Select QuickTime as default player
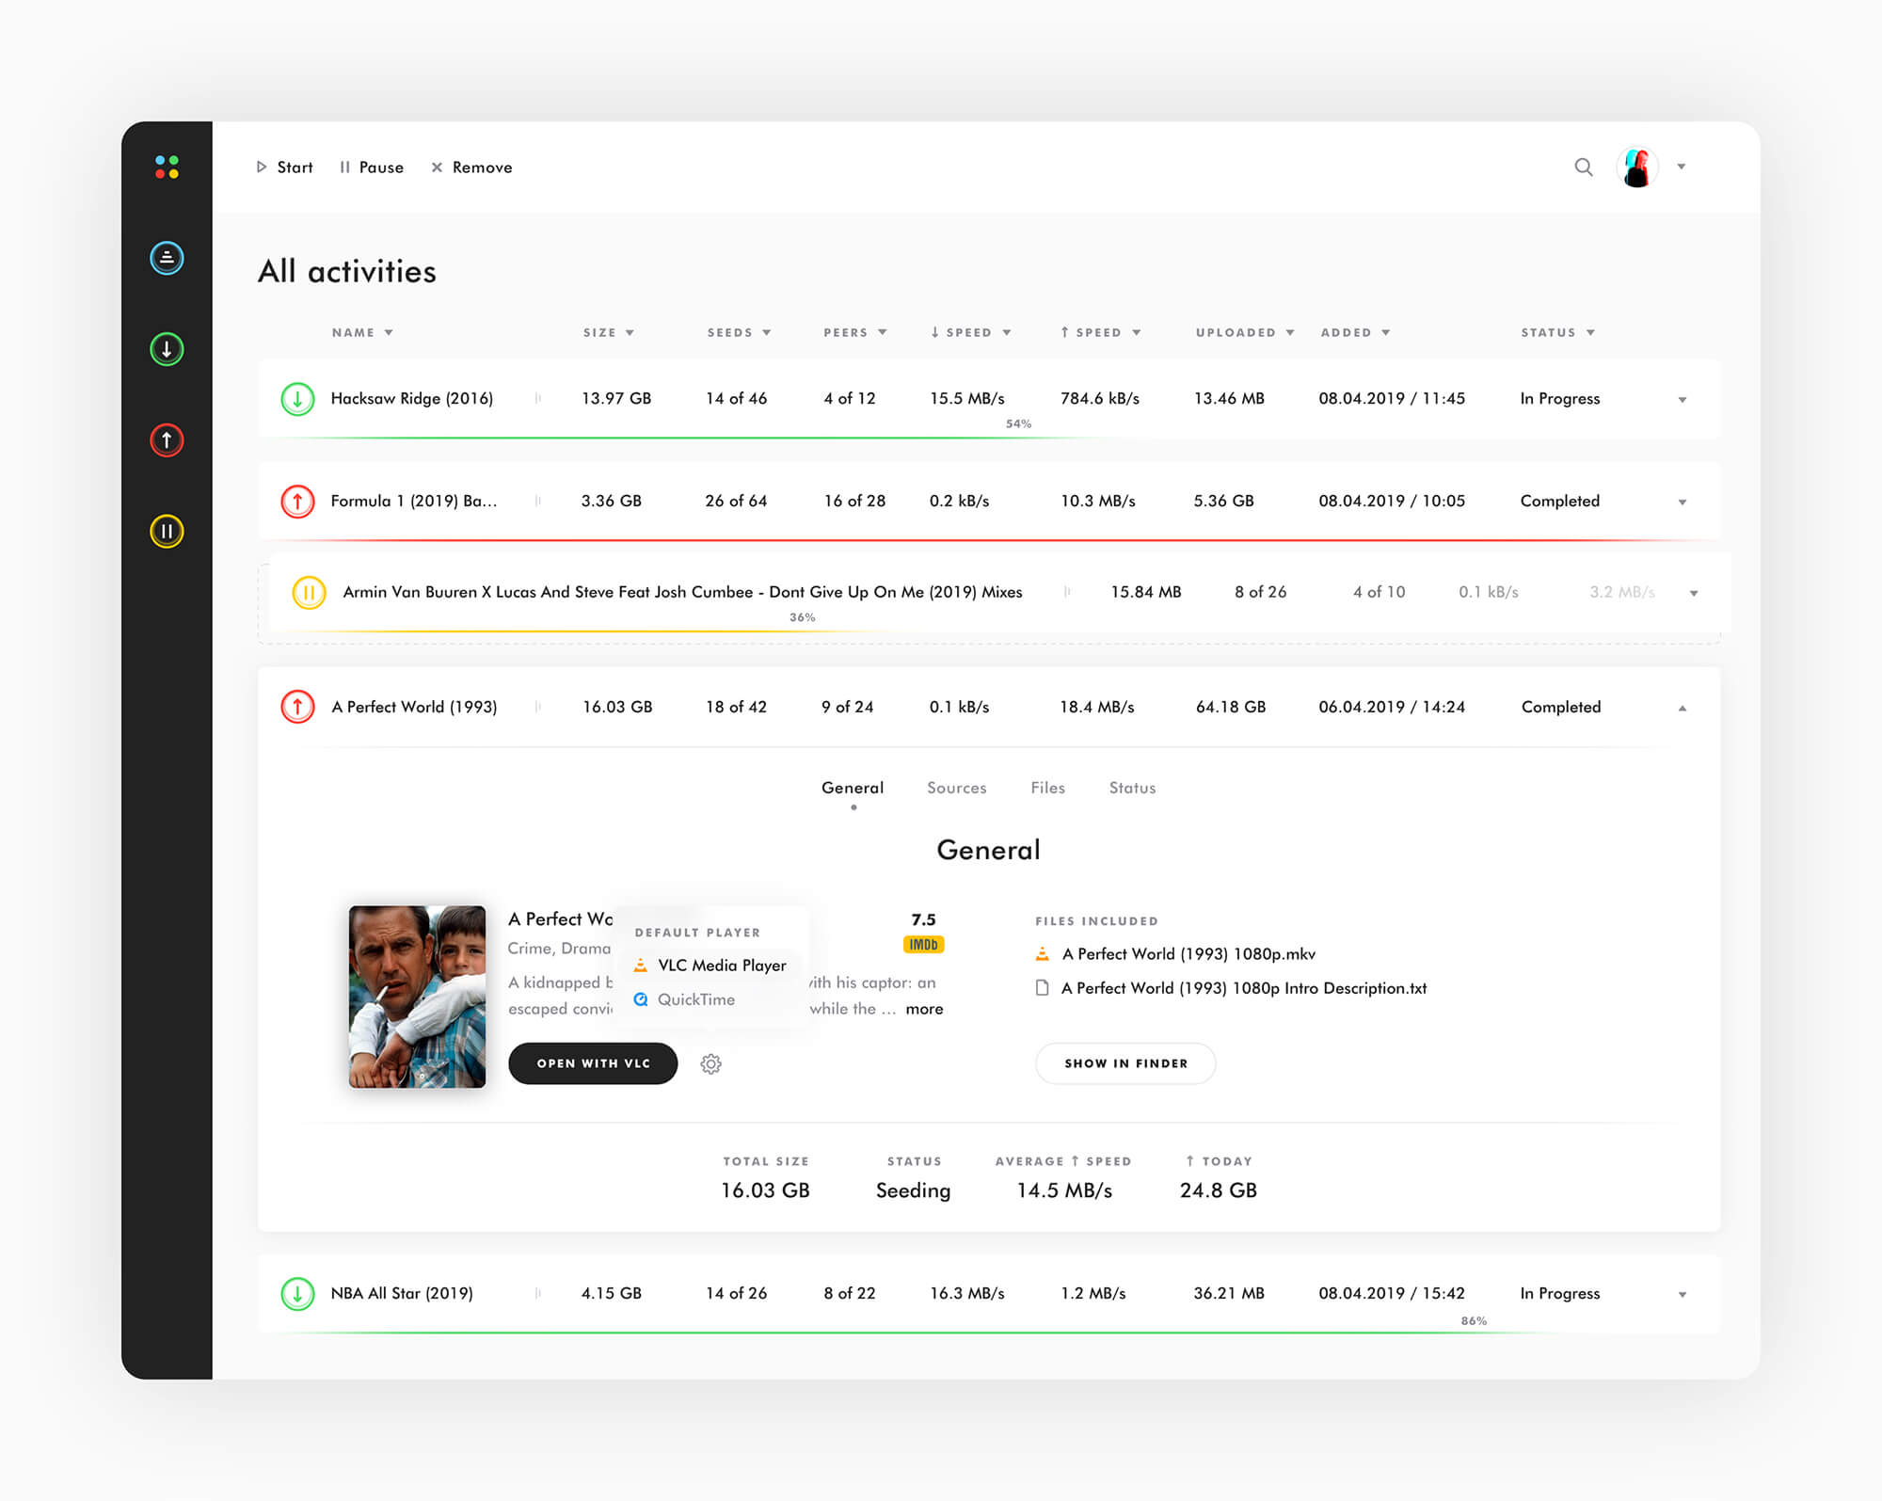This screenshot has width=1882, height=1501. (x=695, y=999)
